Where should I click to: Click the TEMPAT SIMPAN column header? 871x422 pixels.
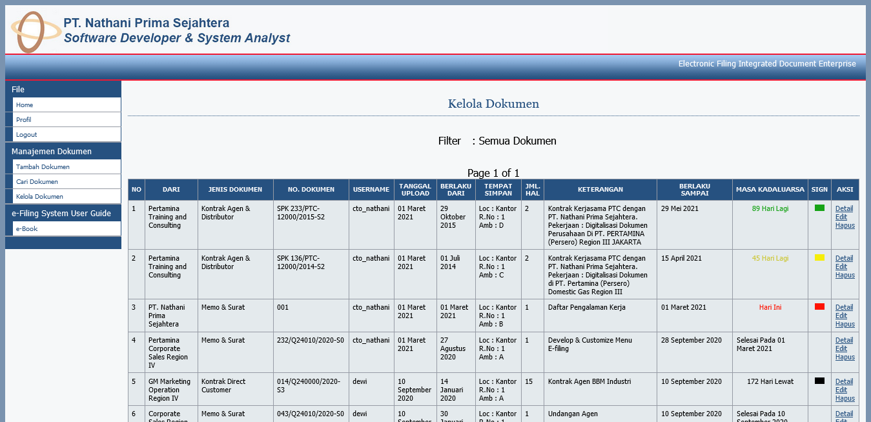point(498,190)
